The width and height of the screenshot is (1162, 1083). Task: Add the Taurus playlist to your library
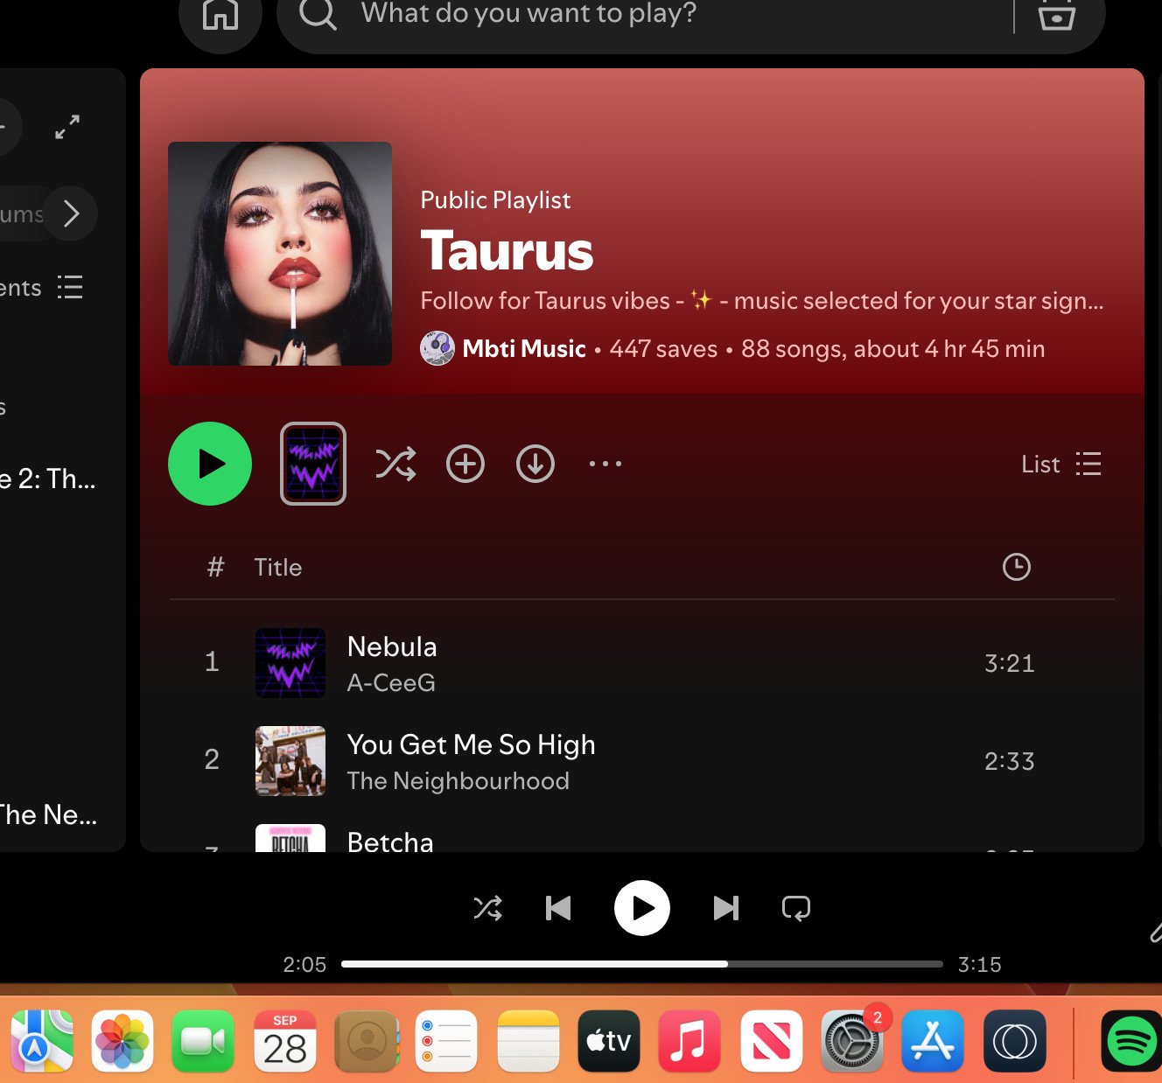[x=465, y=464]
